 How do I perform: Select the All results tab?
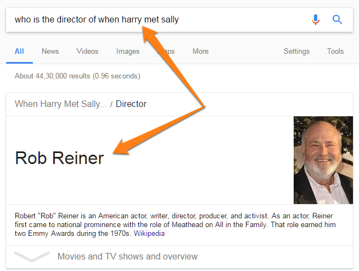pos(19,51)
